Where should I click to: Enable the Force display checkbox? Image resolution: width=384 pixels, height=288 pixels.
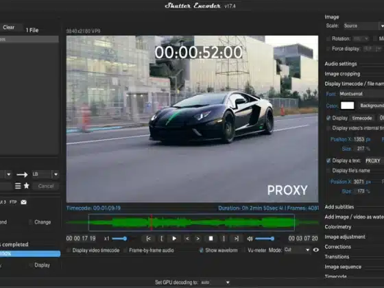(328, 49)
